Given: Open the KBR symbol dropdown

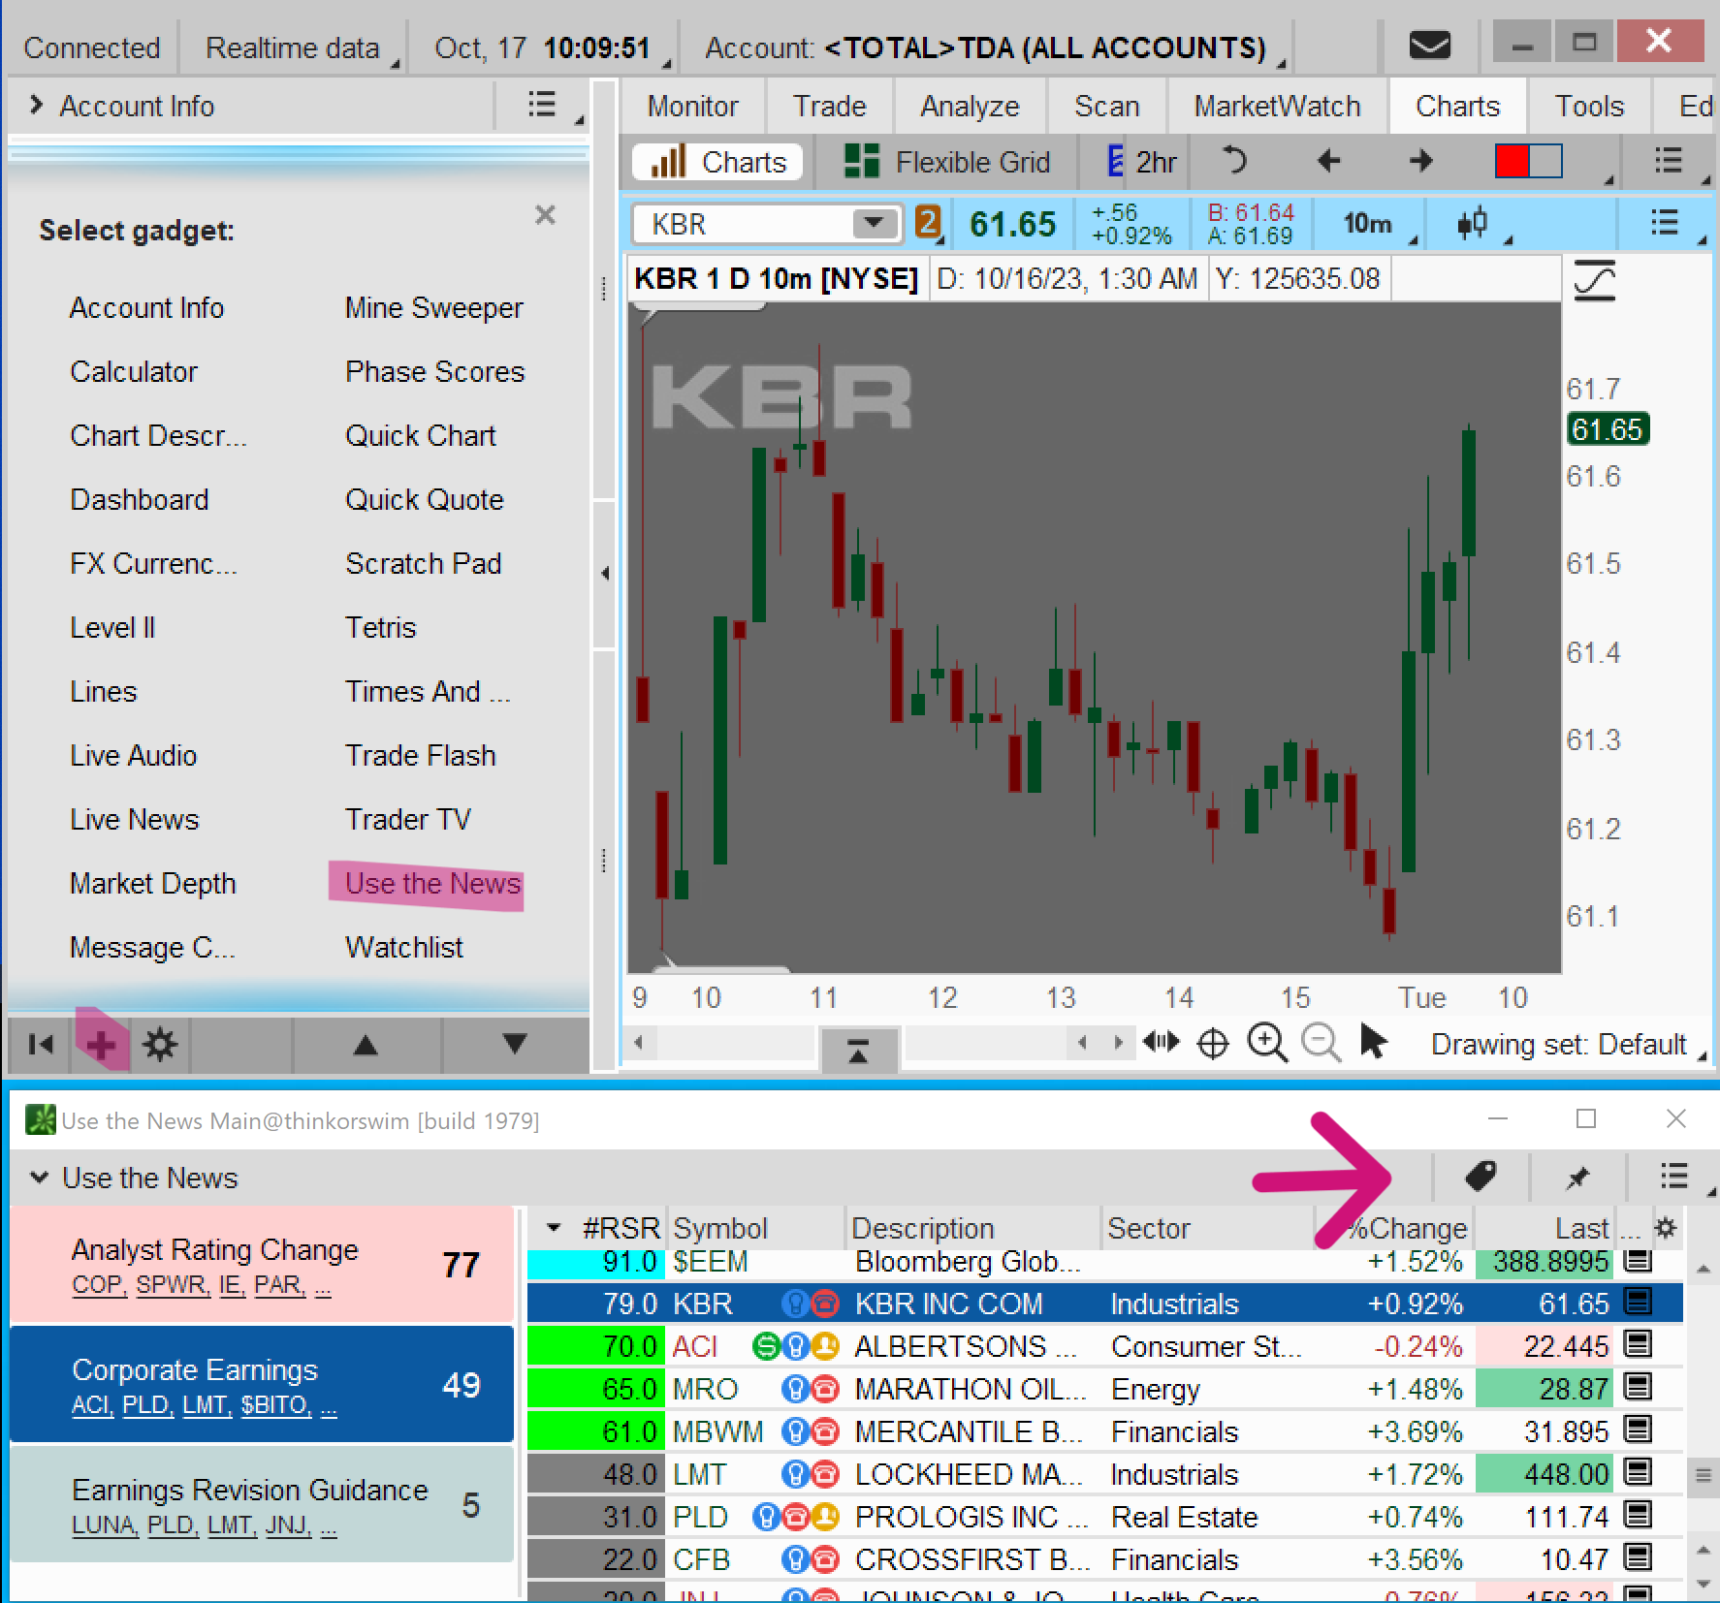Looking at the screenshot, I should pyautogui.click(x=874, y=224).
